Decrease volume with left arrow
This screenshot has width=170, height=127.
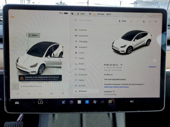click(x=126, y=102)
